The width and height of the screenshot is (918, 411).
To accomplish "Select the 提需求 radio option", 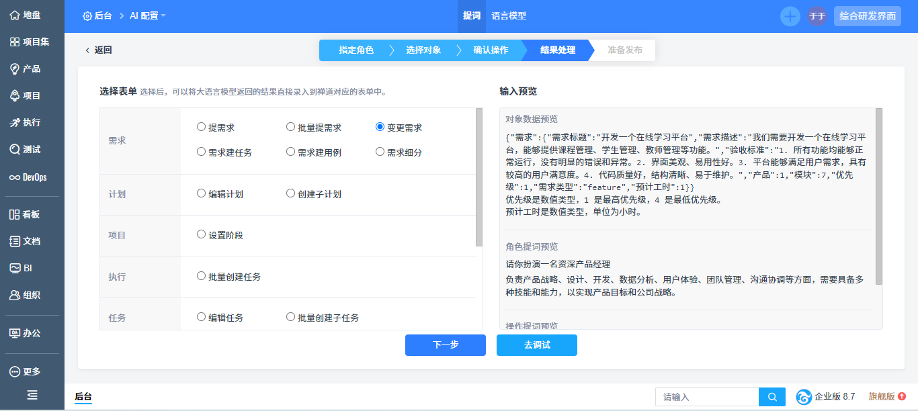I will click(x=201, y=127).
